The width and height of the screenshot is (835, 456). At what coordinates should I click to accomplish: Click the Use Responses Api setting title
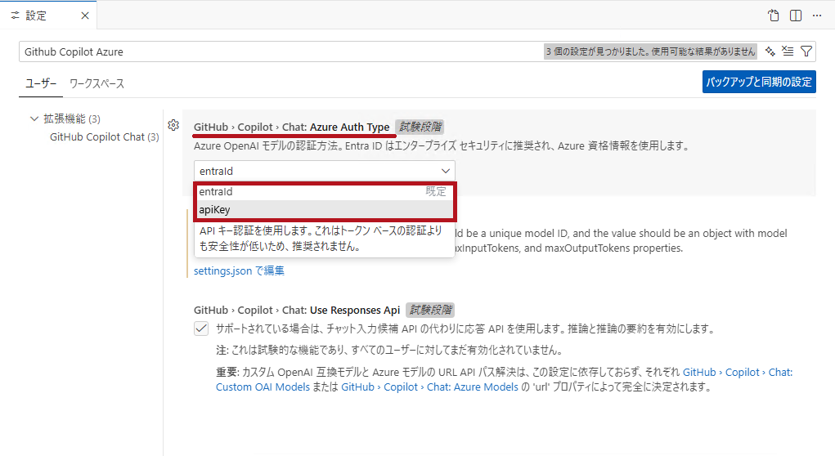pyautogui.click(x=297, y=311)
